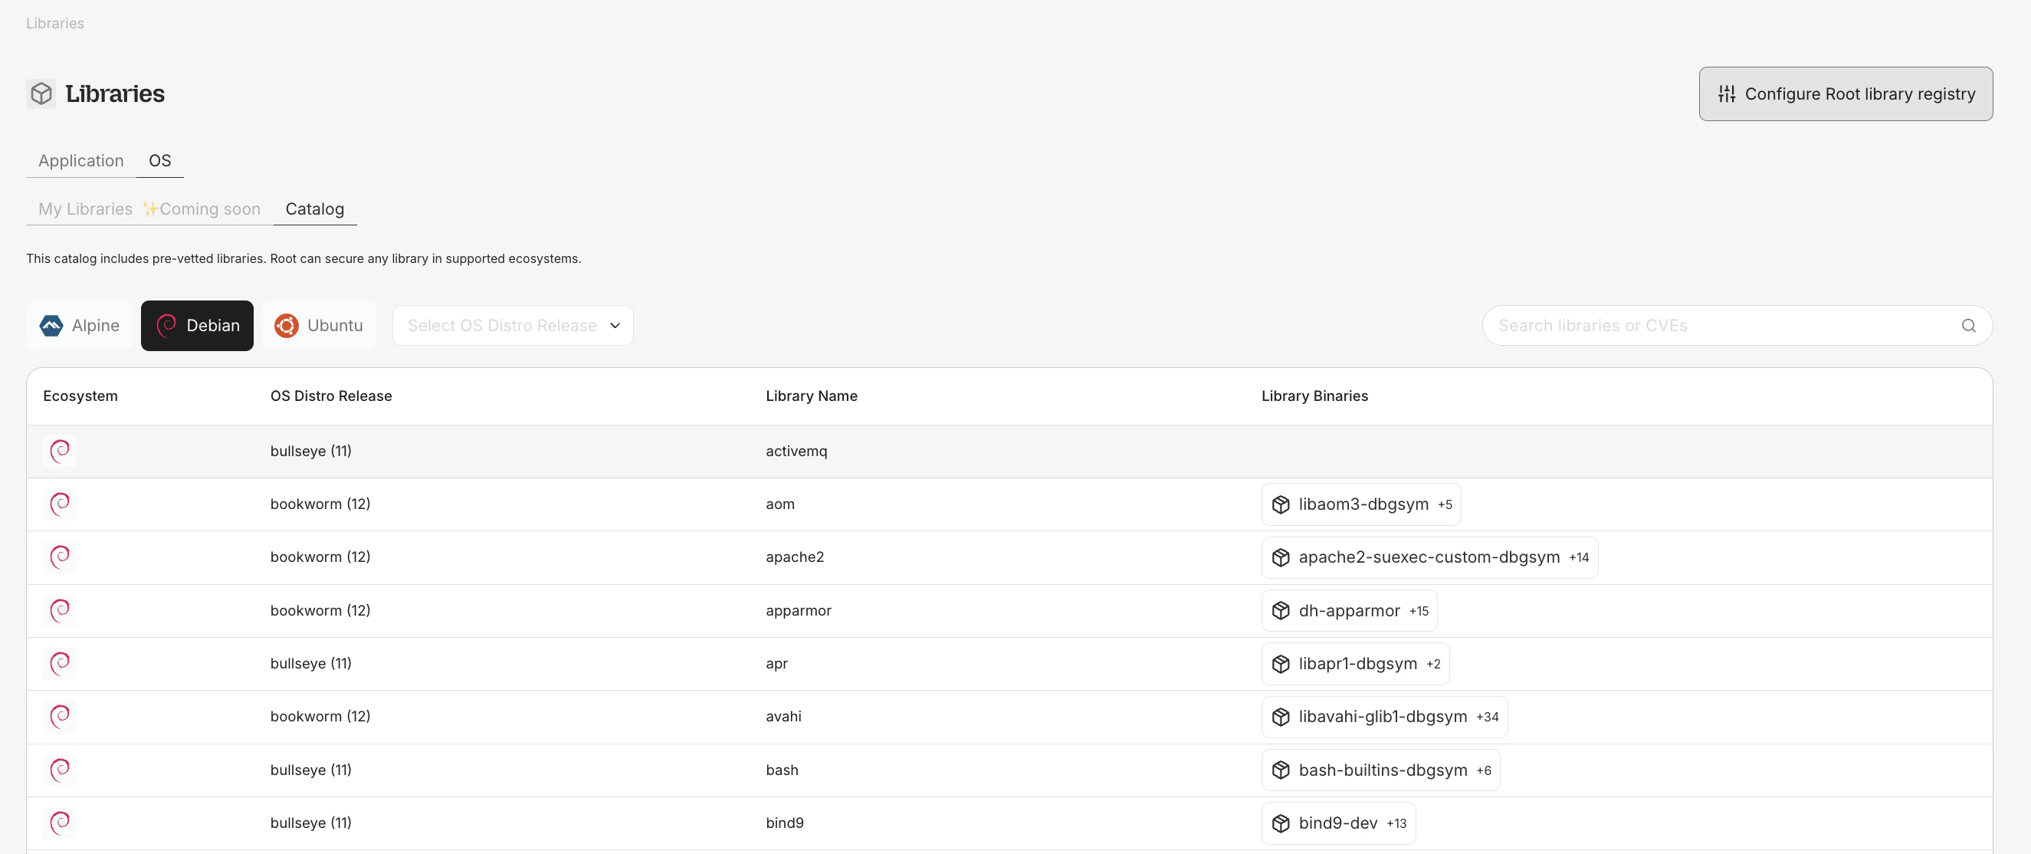Click the package icon on the bash-builtins-dbgsym chip
Viewport: 2031px width, 854px height.
[x=1281, y=770]
